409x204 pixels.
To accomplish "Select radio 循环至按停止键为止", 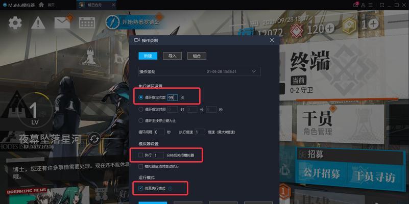I will pos(141,121).
